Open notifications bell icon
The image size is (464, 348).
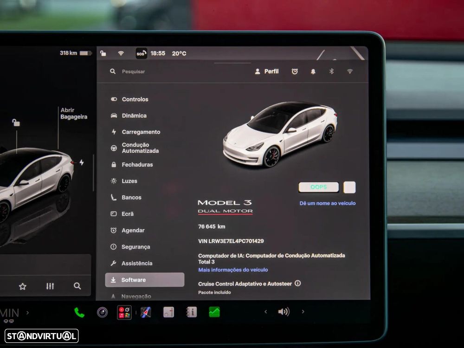[313, 71]
